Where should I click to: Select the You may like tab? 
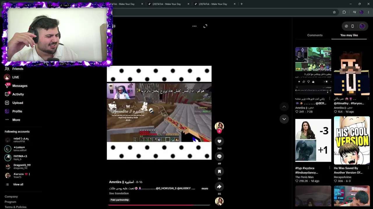pos(349,35)
